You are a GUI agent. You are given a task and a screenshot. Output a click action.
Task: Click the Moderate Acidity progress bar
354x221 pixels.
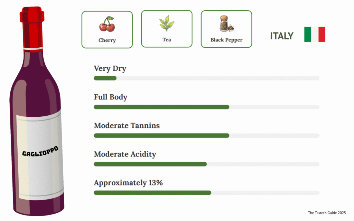[206, 164]
